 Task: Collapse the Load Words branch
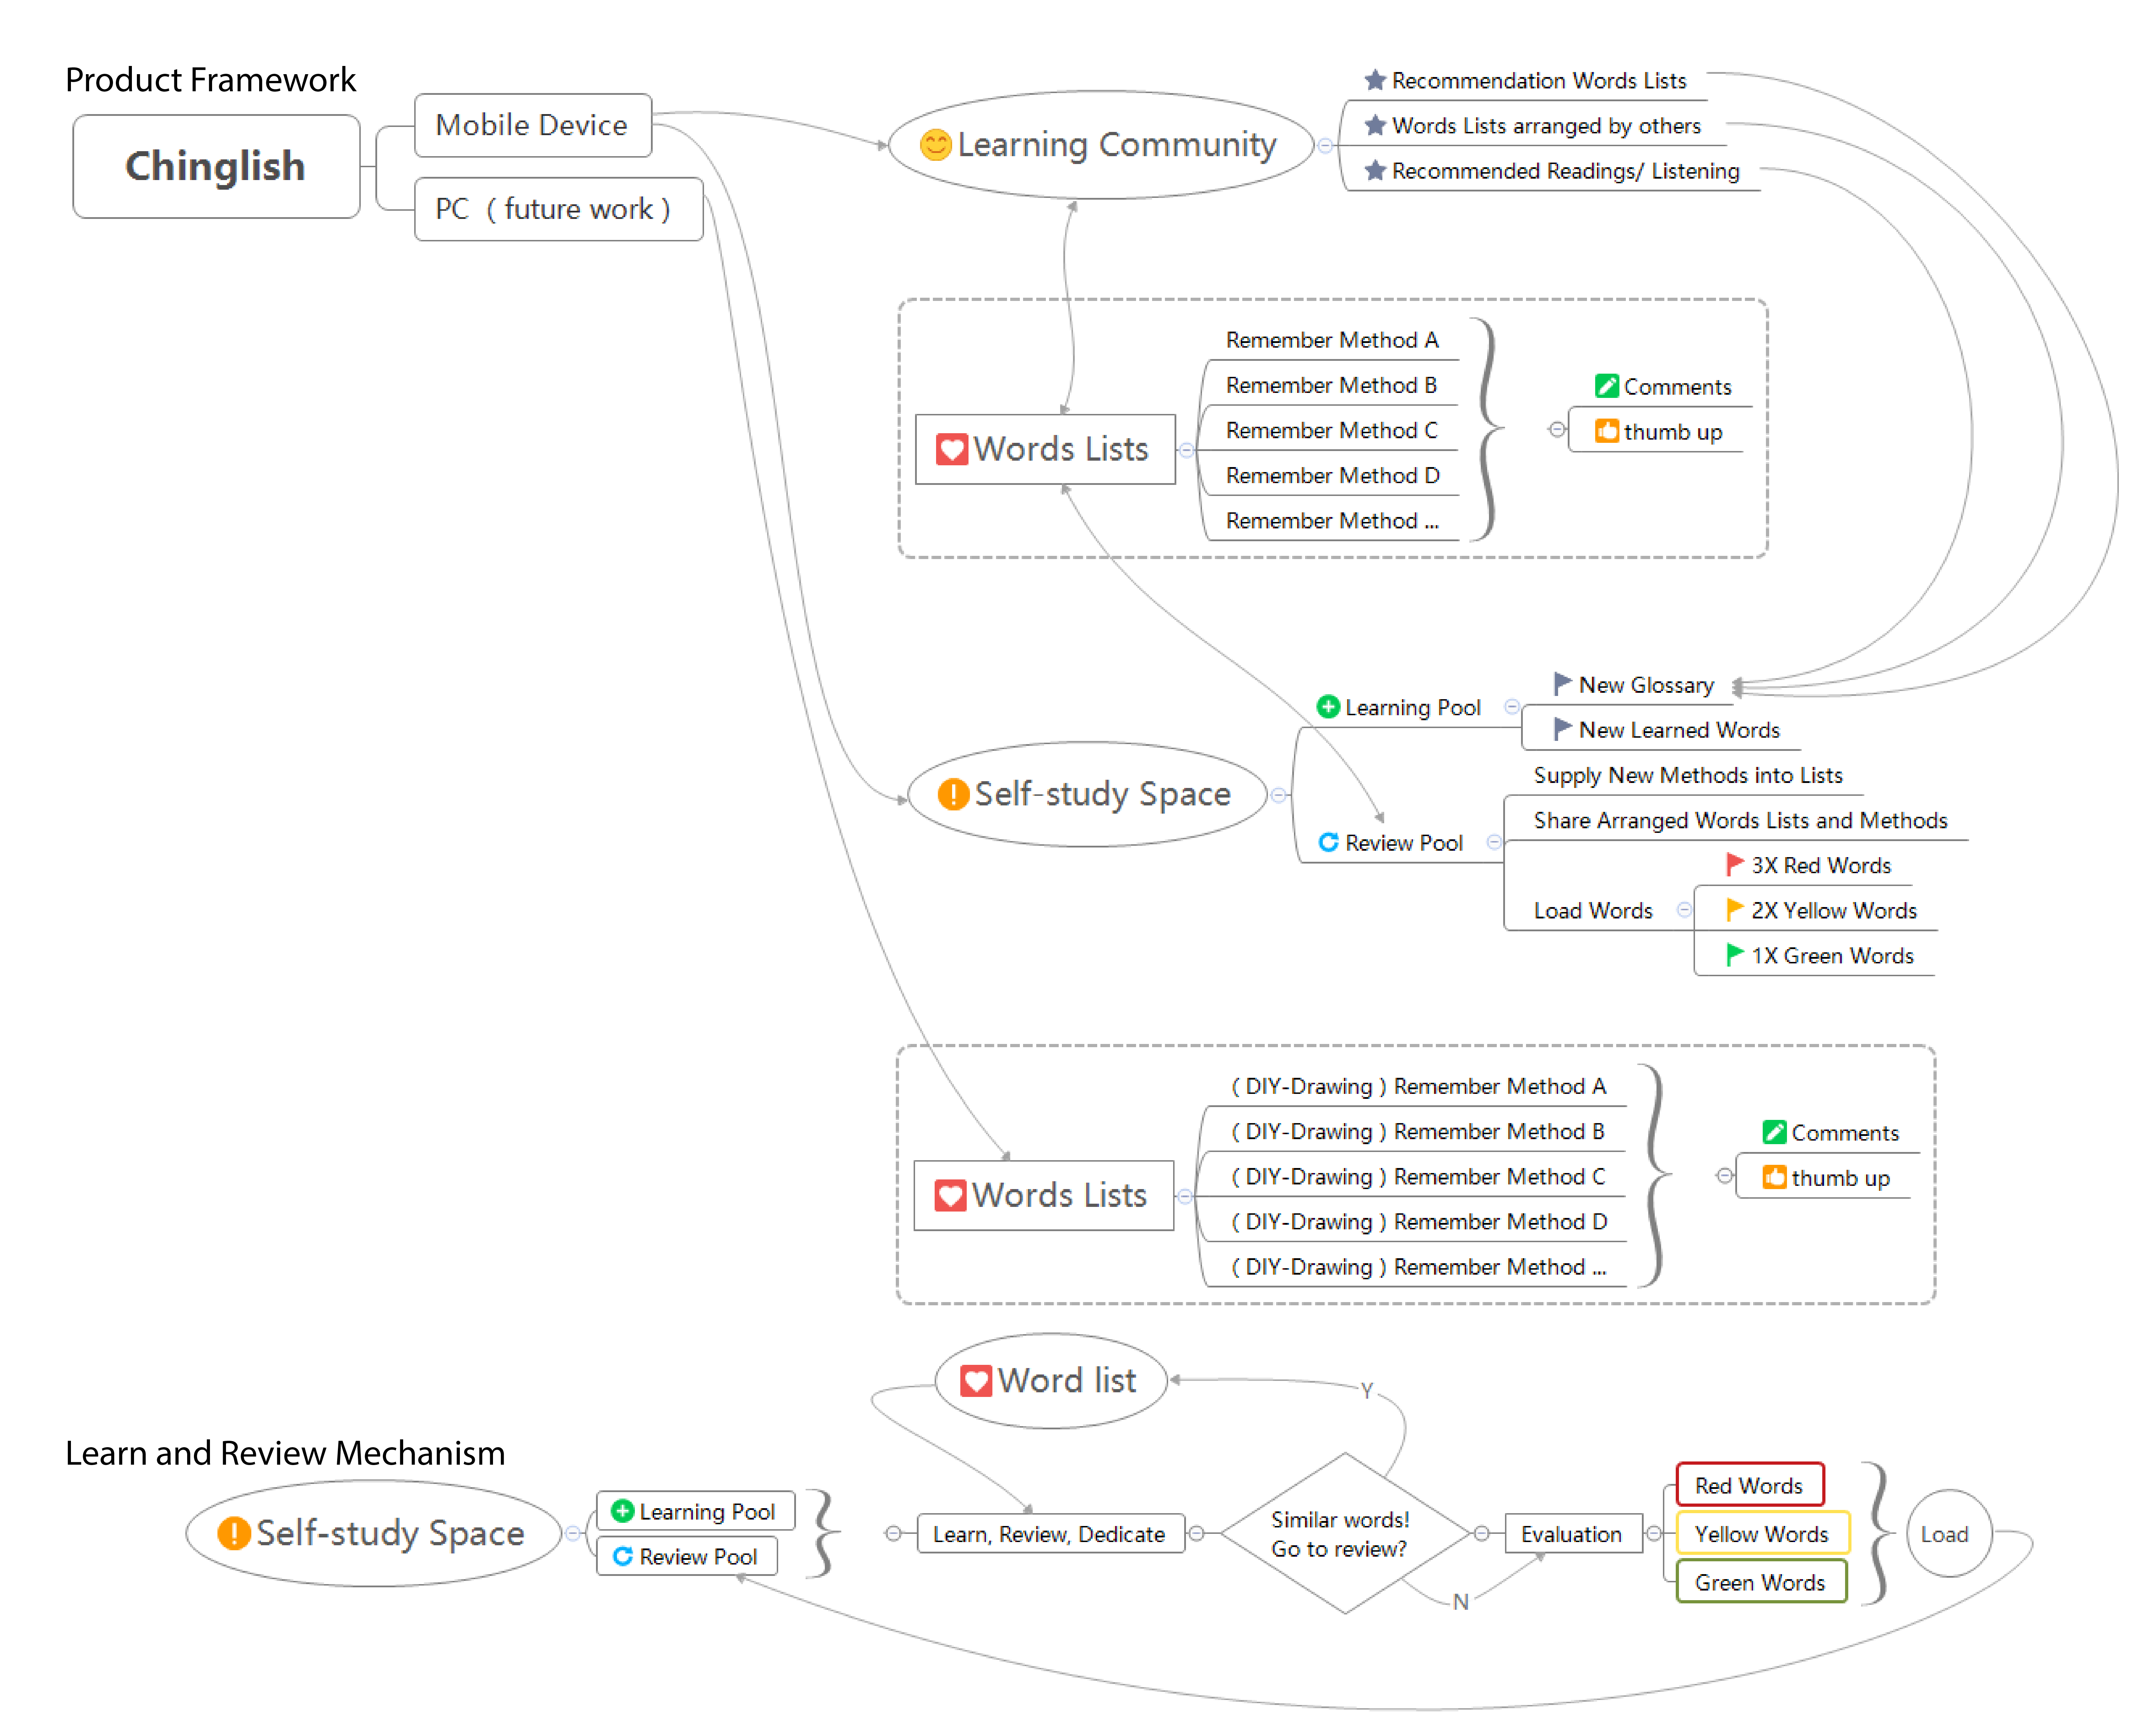click(x=1684, y=910)
